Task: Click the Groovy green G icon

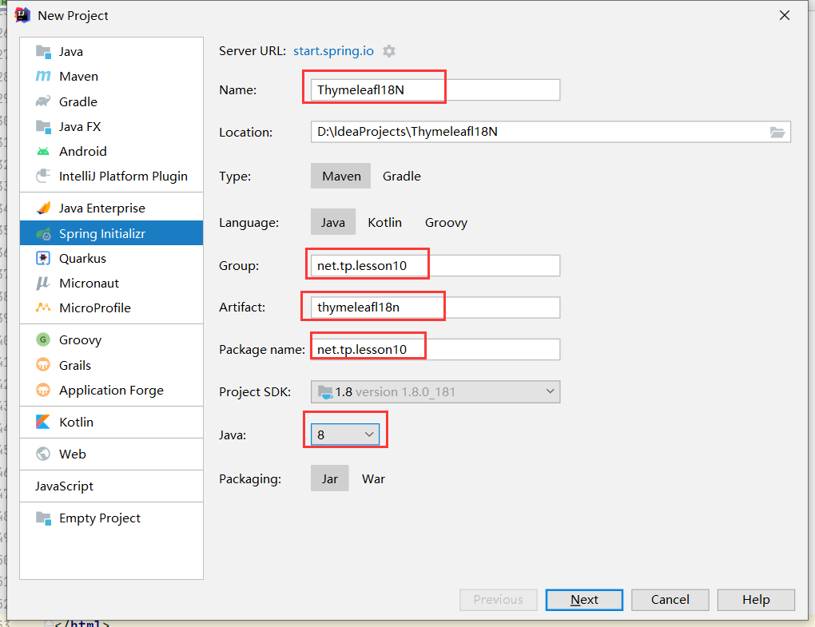Action: pos(43,339)
